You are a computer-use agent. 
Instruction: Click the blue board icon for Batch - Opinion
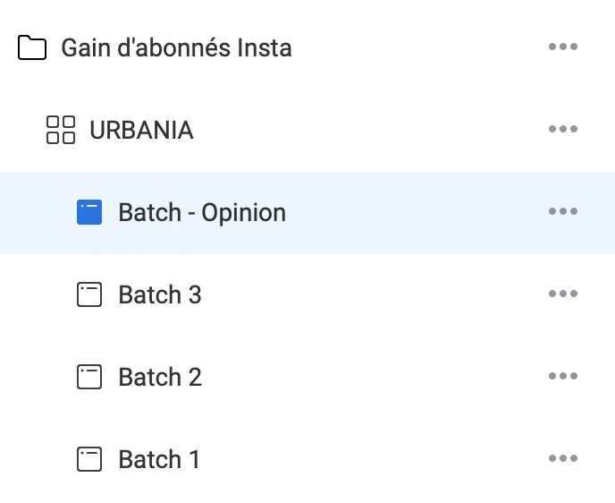89,212
